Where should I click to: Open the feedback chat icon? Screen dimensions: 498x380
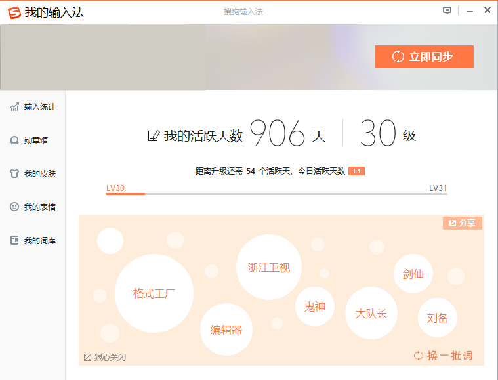[x=447, y=11]
